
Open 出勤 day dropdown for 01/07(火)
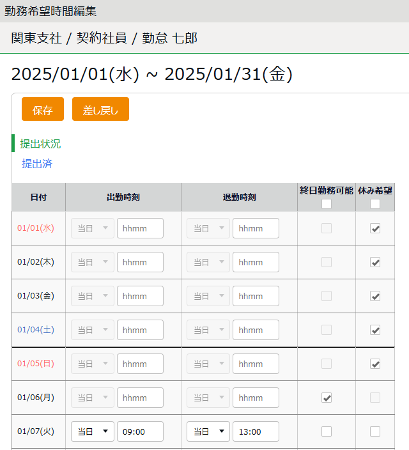tap(93, 431)
